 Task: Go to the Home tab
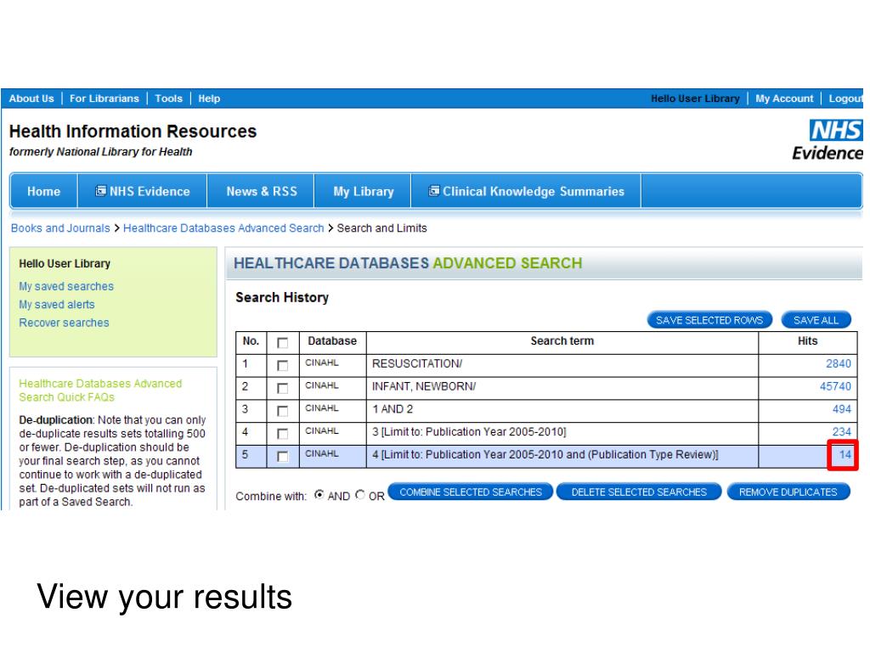[44, 191]
